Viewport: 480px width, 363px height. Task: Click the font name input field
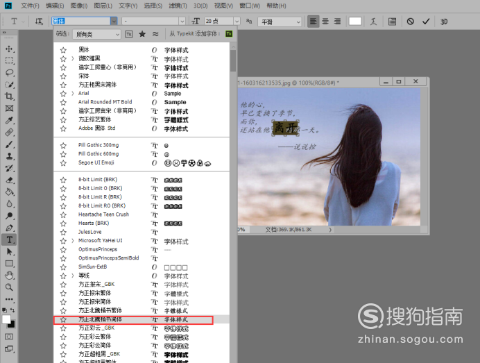point(81,21)
